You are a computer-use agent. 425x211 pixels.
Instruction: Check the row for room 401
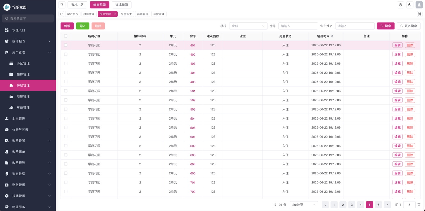coord(66,45)
